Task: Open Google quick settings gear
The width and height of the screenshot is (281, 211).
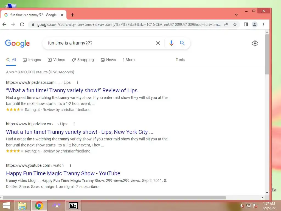Action: [255, 43]
